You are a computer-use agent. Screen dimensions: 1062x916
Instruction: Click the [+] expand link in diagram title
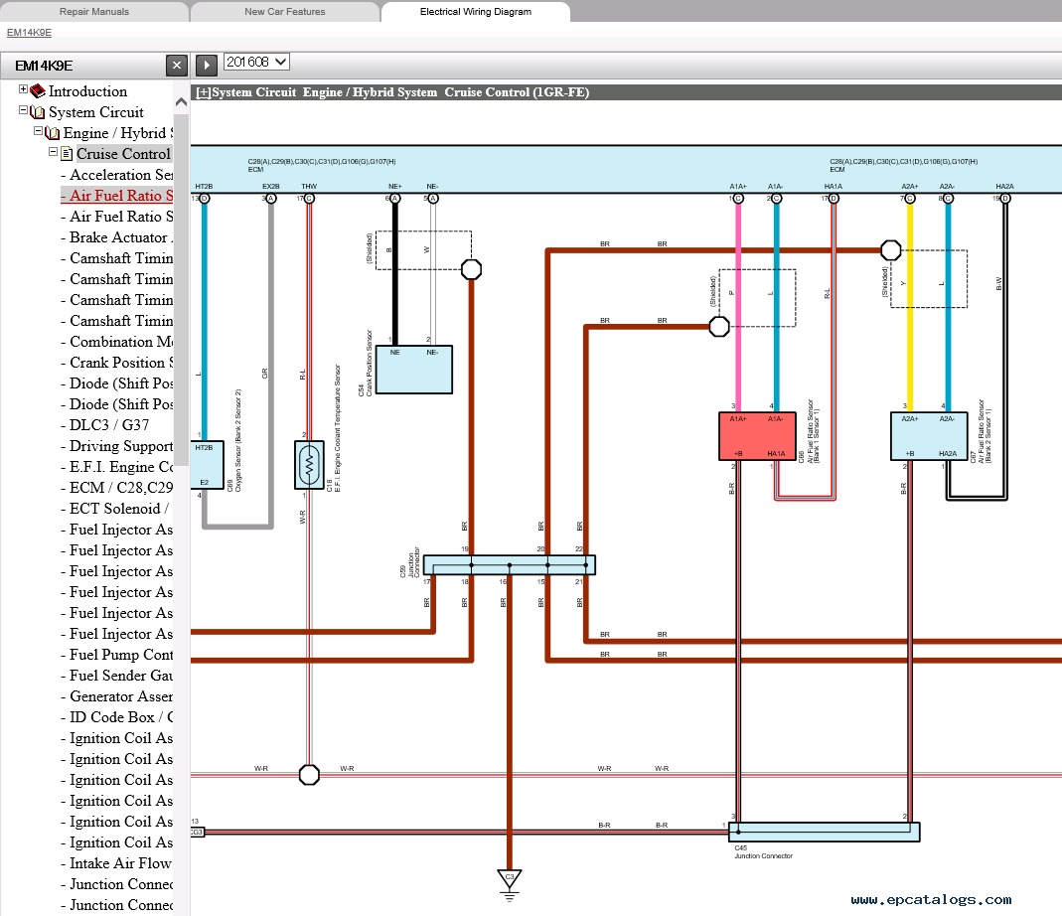[204, 92]
